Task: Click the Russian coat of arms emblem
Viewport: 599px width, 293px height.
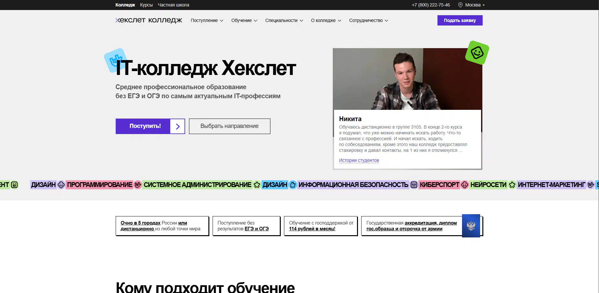Action: (x=471, y=226)
